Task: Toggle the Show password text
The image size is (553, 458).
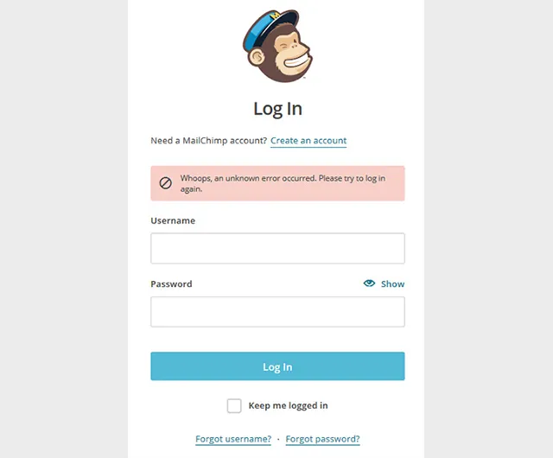Action: pos(392,283)
